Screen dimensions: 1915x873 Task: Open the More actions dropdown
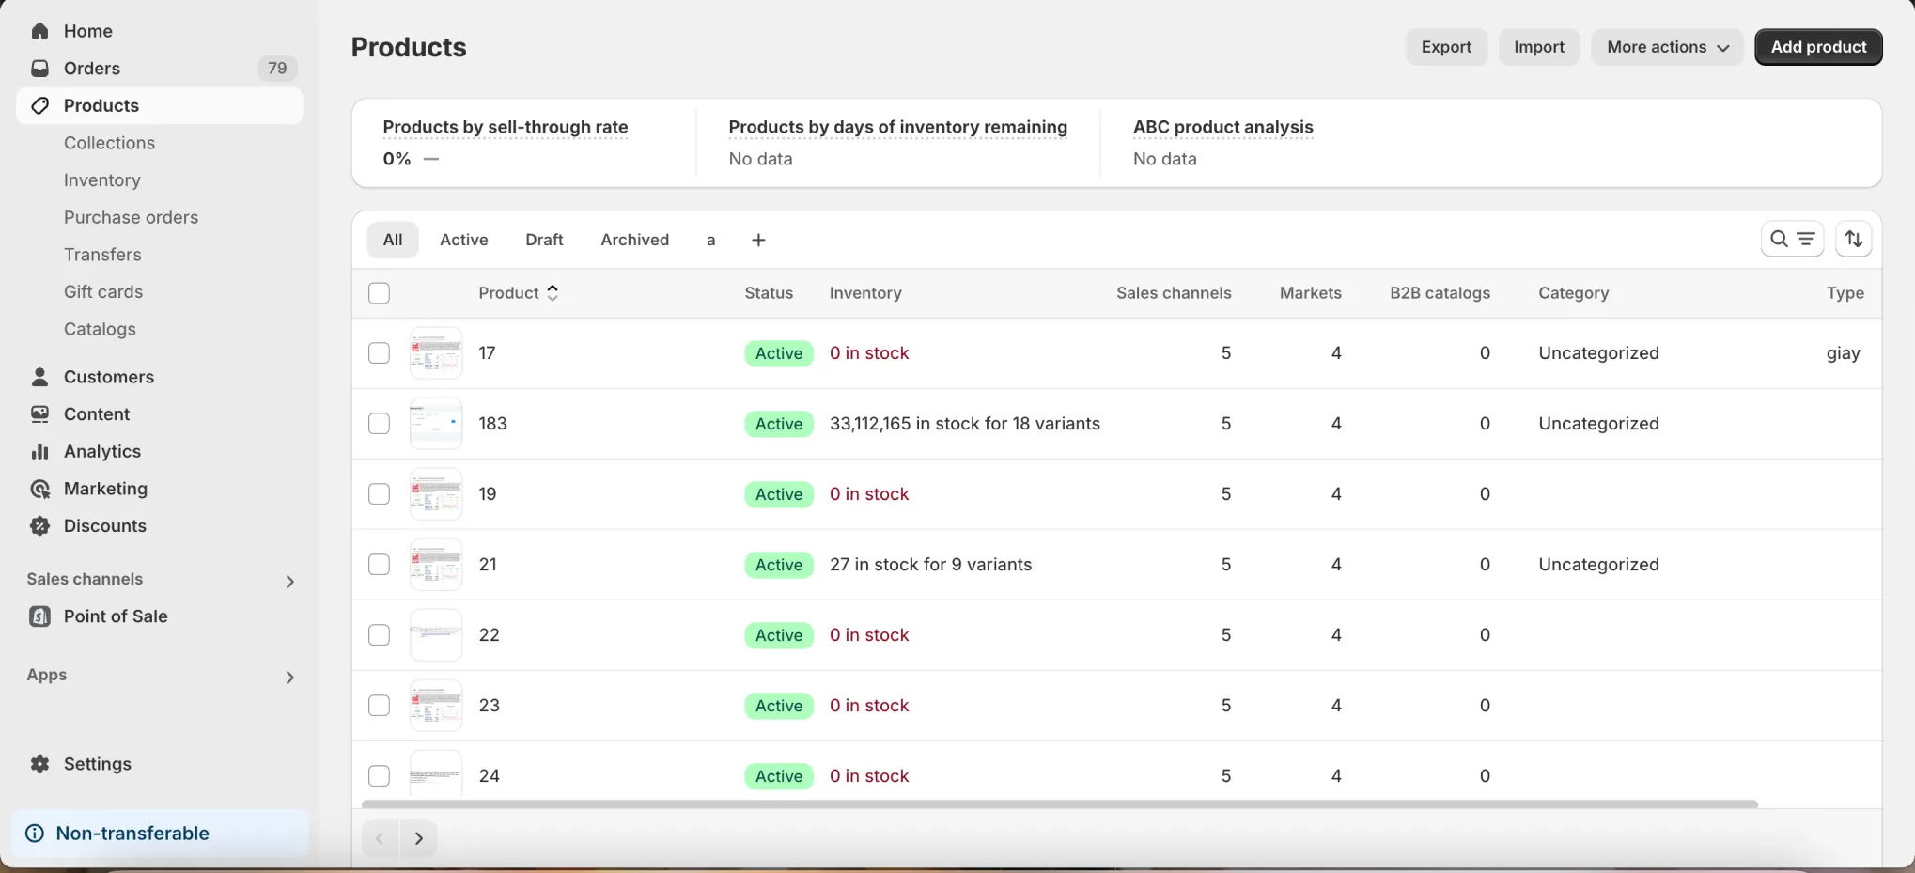1667,47
